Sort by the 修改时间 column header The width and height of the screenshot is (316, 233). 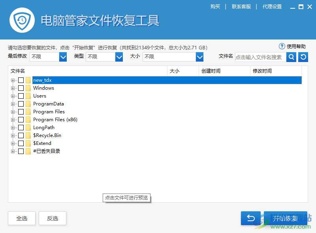[276, 71]
